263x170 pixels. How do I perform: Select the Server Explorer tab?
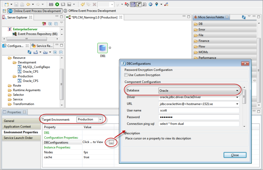[17, 17]
